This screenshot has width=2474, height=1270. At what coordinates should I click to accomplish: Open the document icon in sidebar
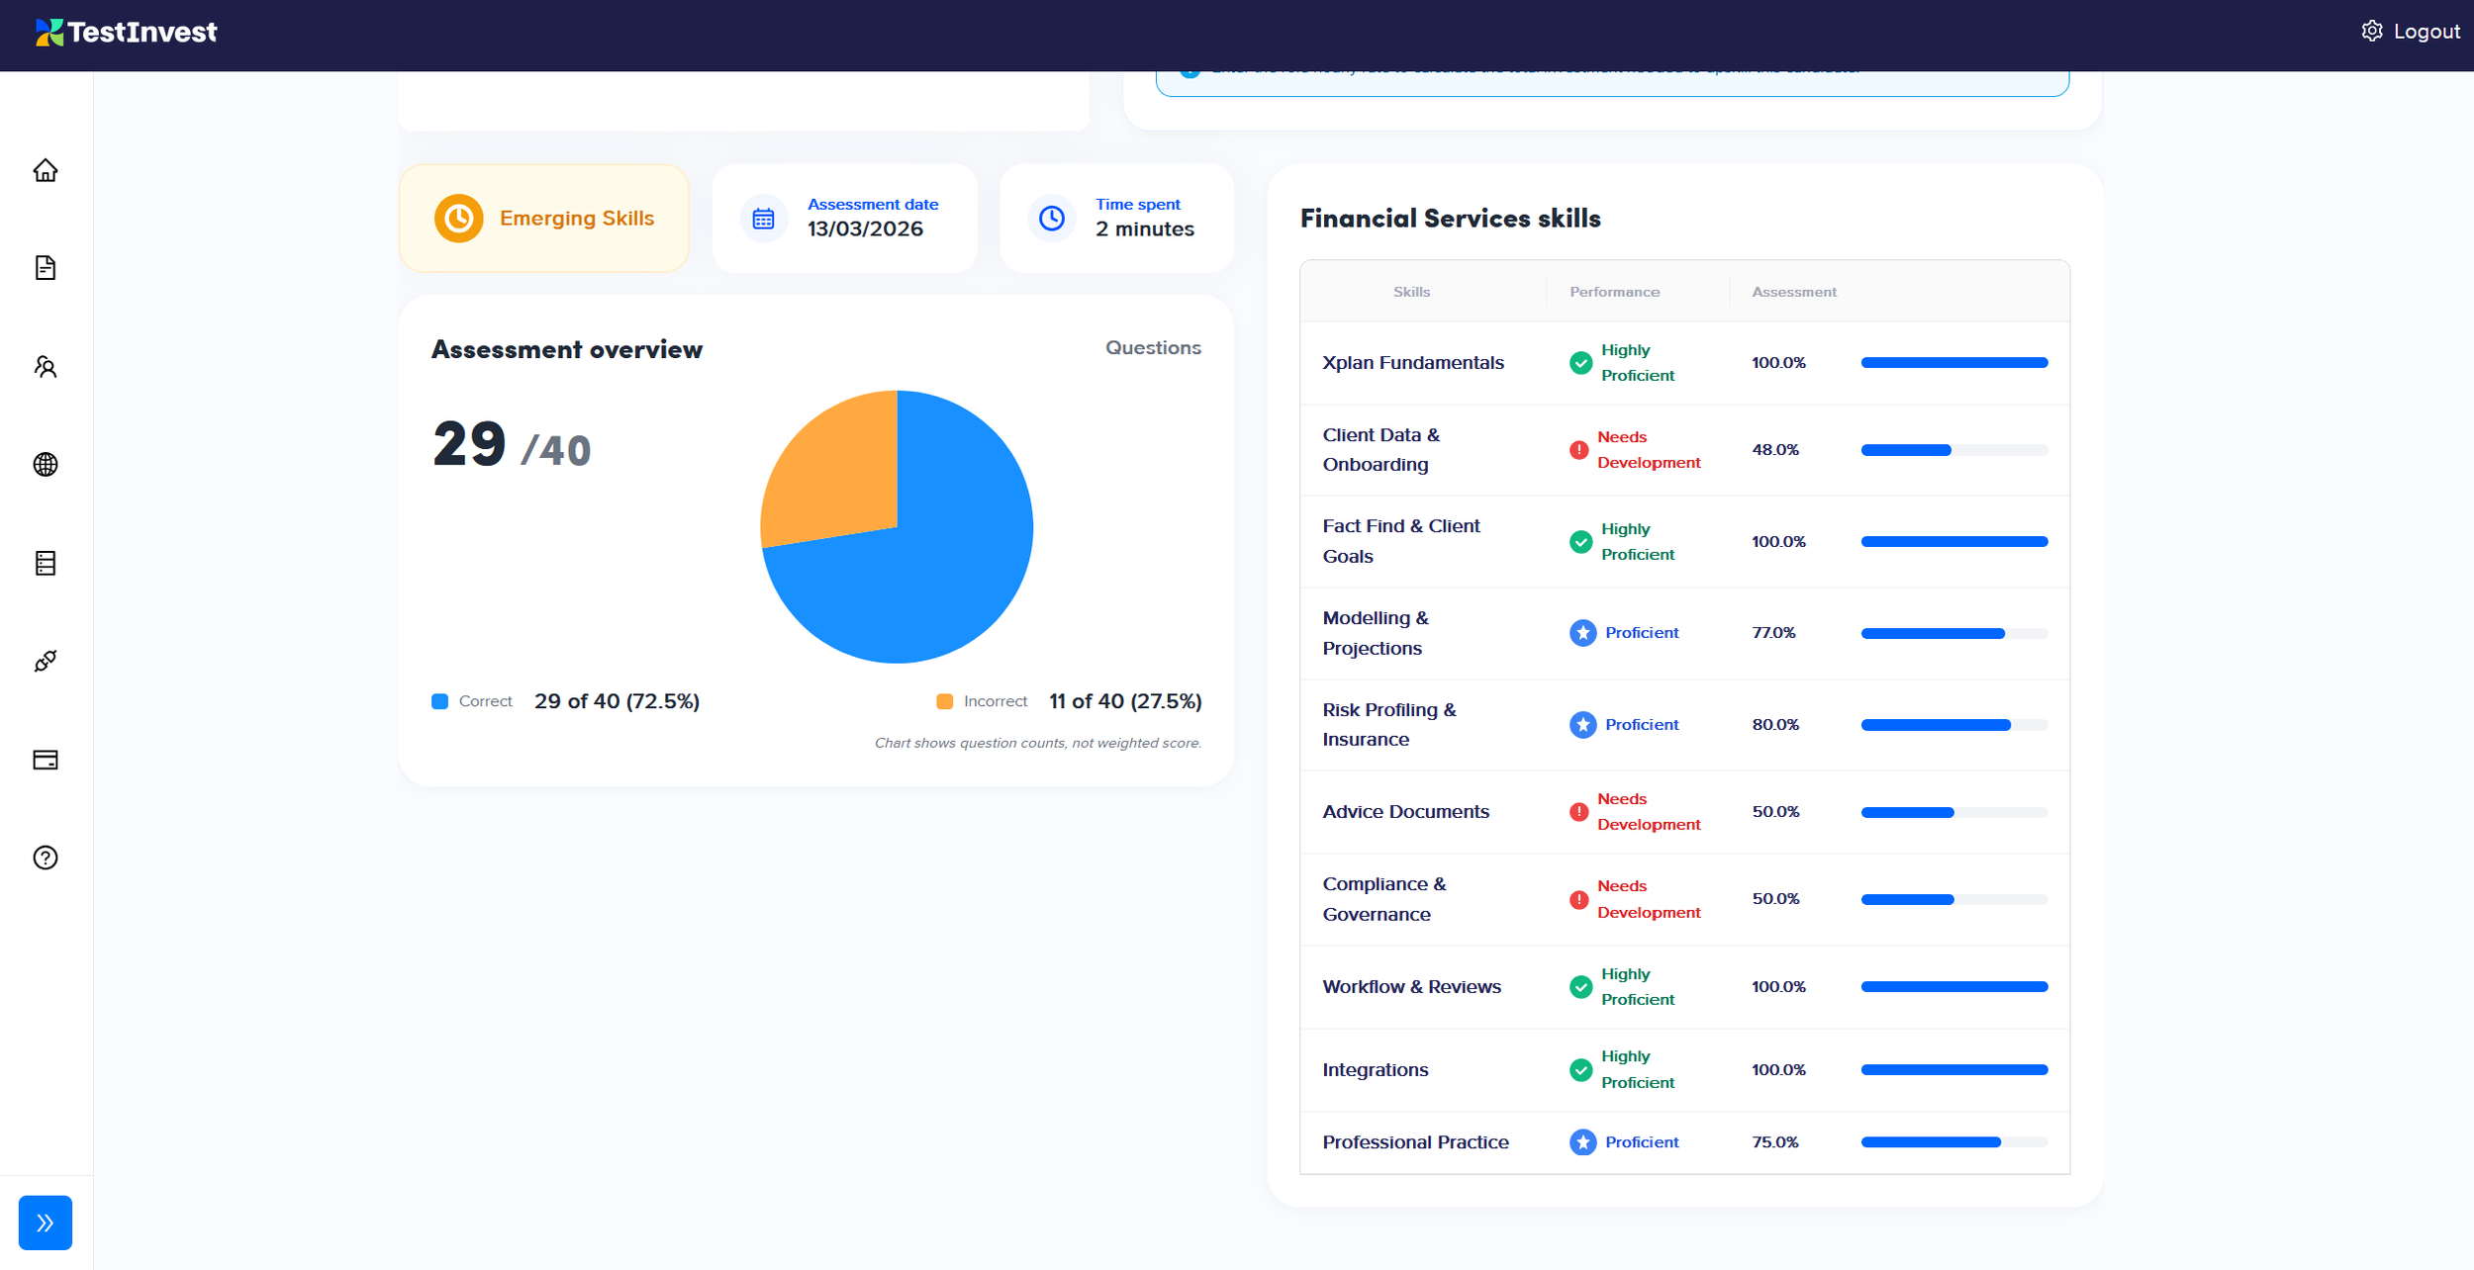tap(46, 268)
